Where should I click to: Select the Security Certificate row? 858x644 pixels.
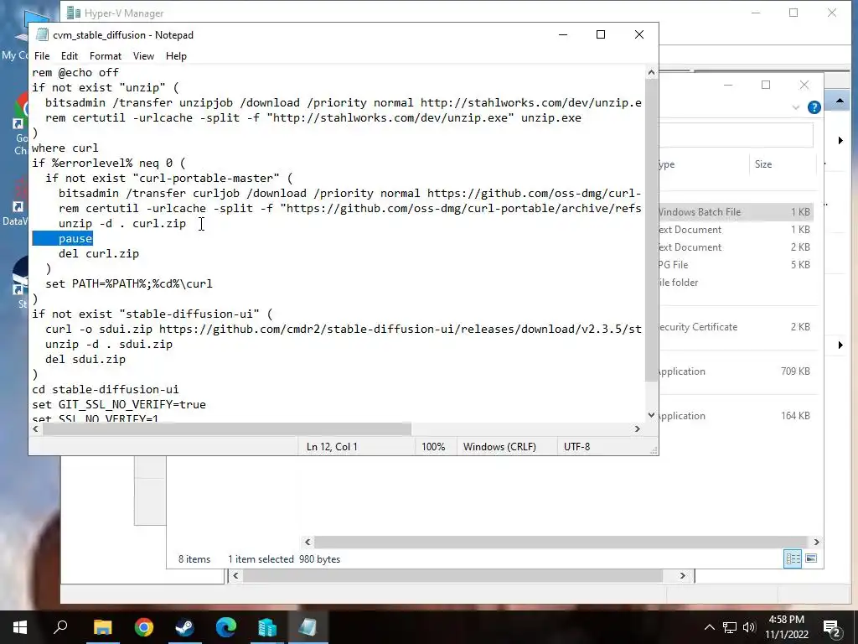point(736,327)
